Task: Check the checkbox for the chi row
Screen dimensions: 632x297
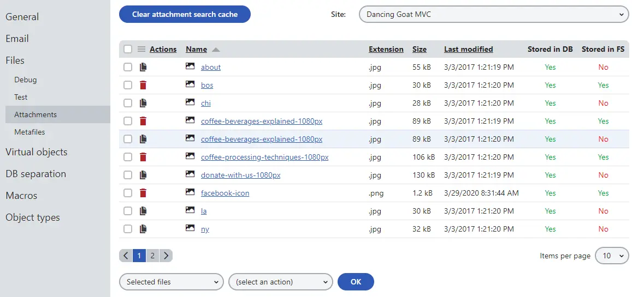Action: (128, 103)
